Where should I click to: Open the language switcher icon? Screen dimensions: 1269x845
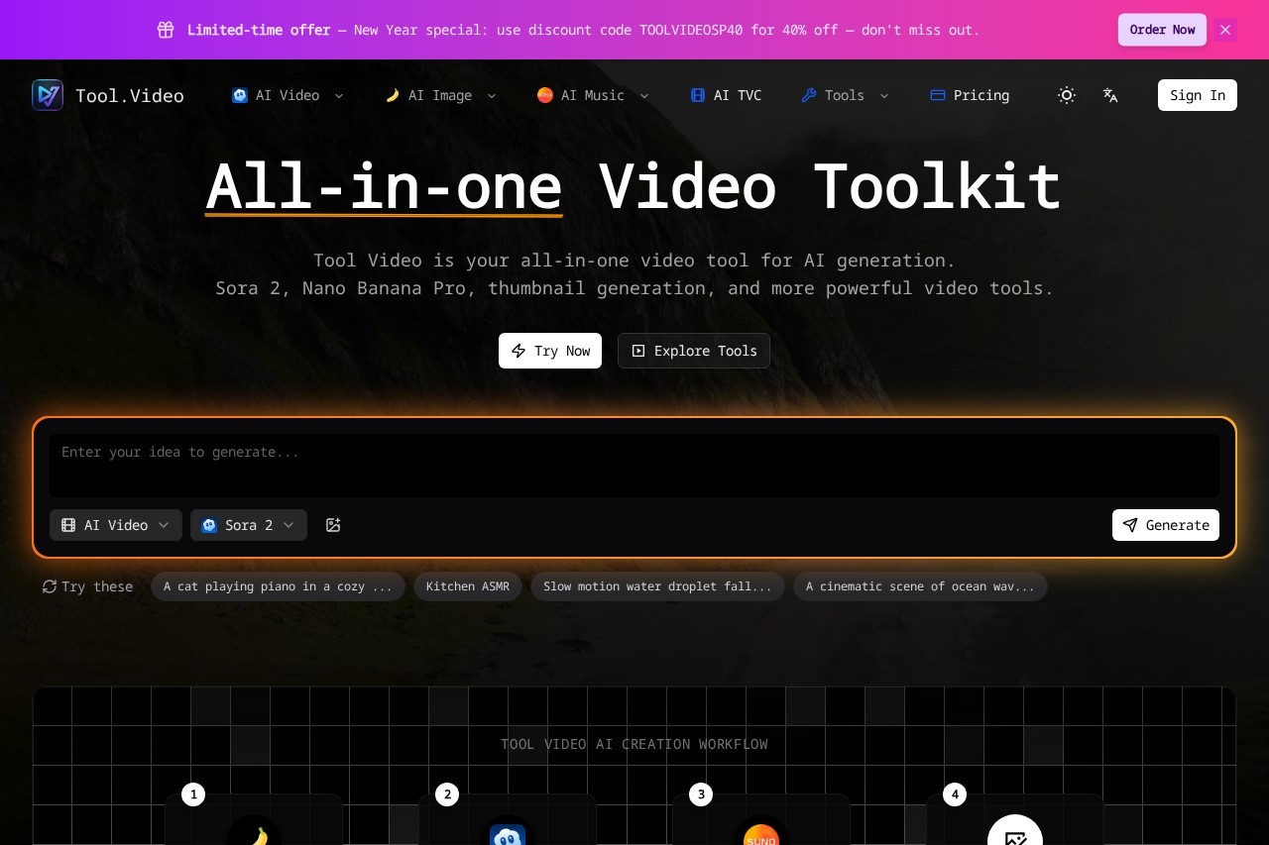tap(1110, 95)
